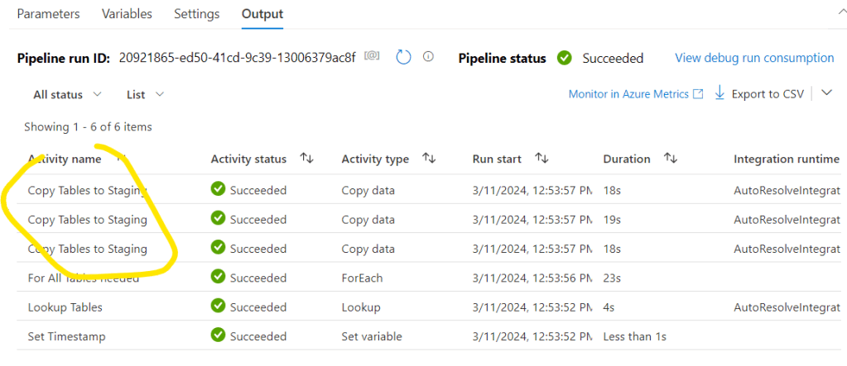Image resolution: width=847 pixels, height=366 pixels.
Task: Sort by Duration column arrows
Action: (x=671, y=159)
